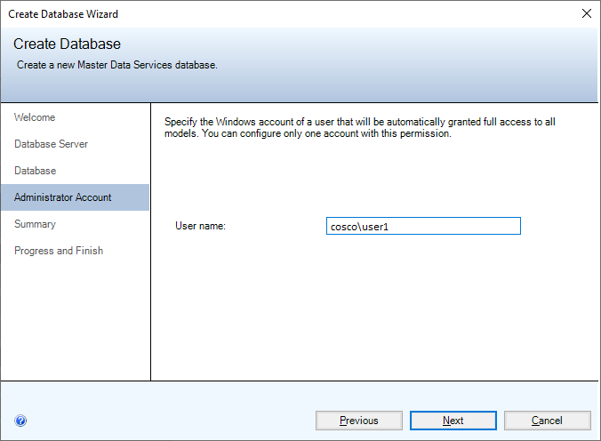Image resolution: width=601 pixels, height=441 pixels.
Task: Click the User name text field
Action: (423, 227)
